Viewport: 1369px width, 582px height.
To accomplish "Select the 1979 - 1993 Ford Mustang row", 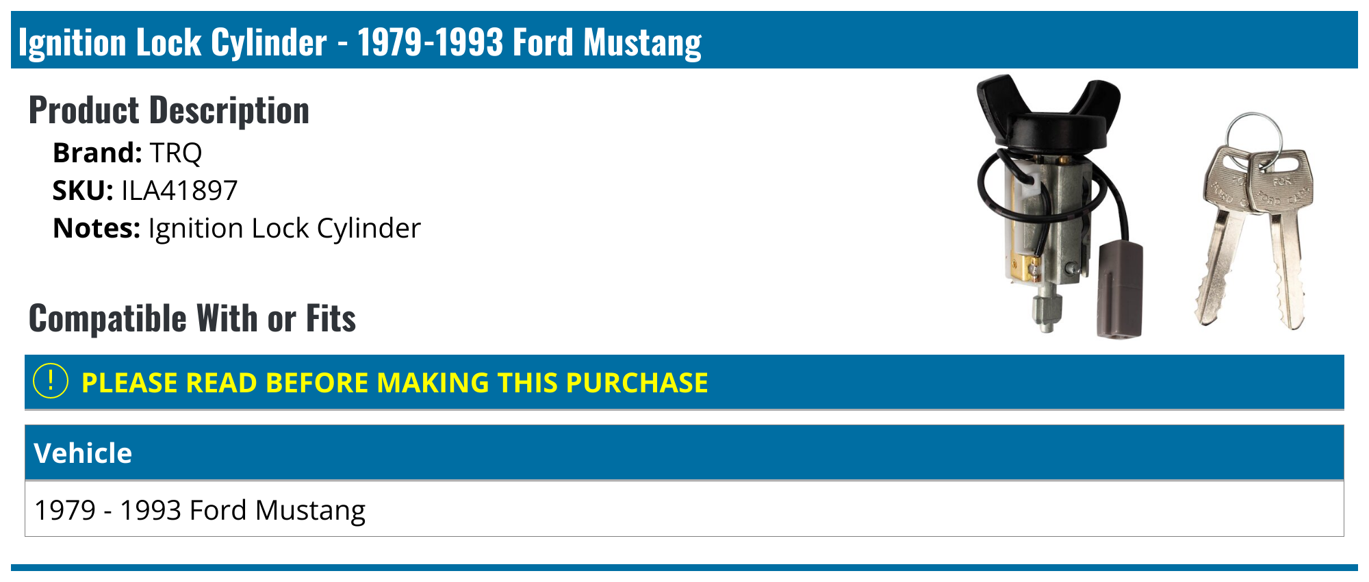I will click(x=200, y=510).
